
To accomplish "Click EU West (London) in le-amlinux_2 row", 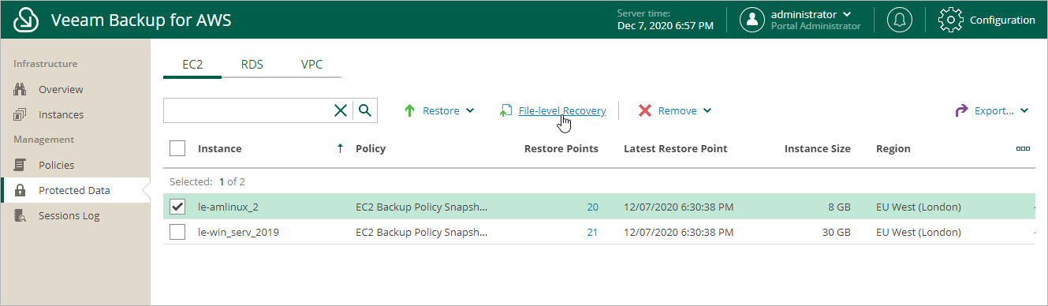I will click(919, 207).
